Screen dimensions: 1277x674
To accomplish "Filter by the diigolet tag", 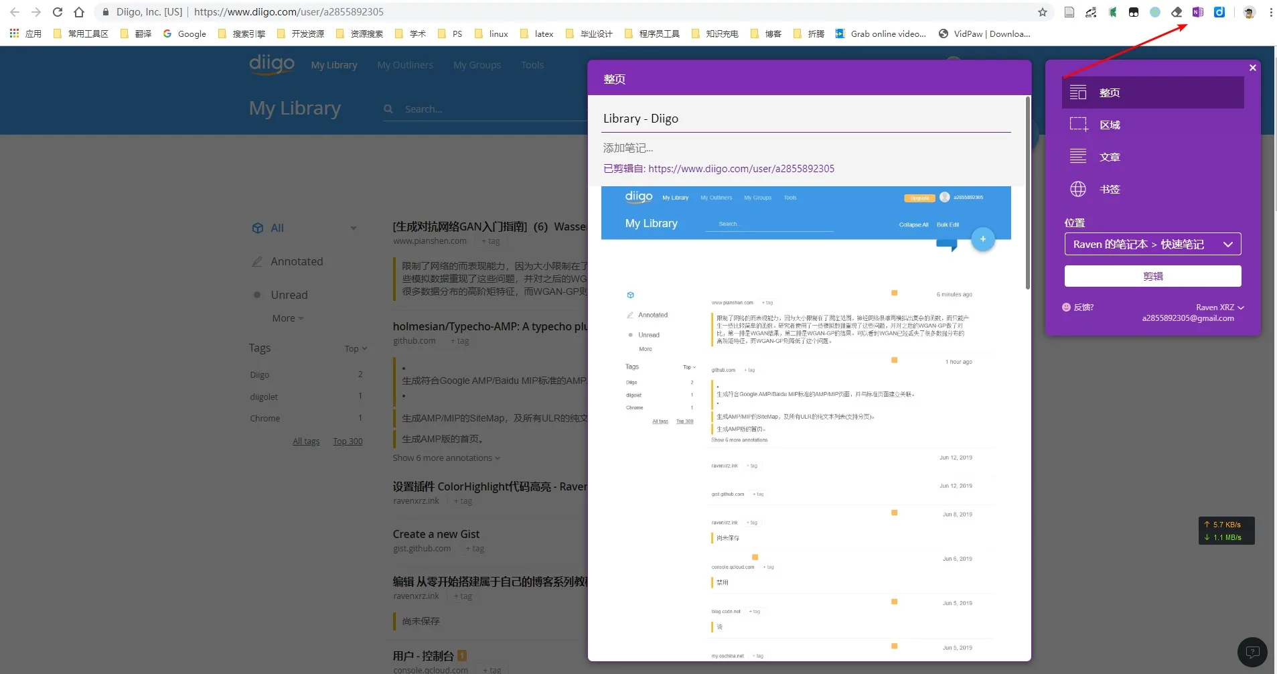I will point(264,397).
